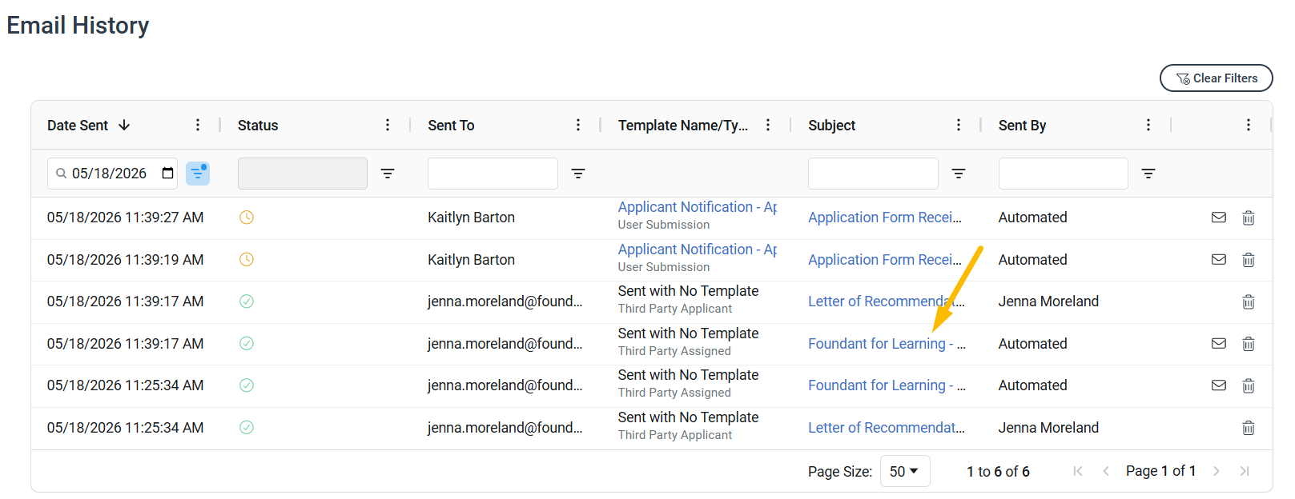Image resolution: width=1295 pixels, height=499 pixels.
Task: Click sent status check in Automated 11:39:17 AM row
Action: 247,343
